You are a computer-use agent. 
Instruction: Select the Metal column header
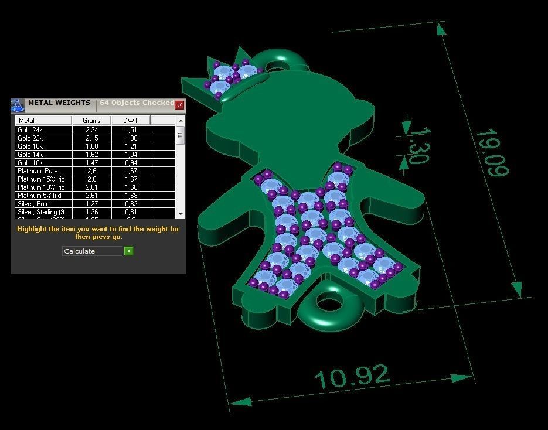click(x=43, y=121)
